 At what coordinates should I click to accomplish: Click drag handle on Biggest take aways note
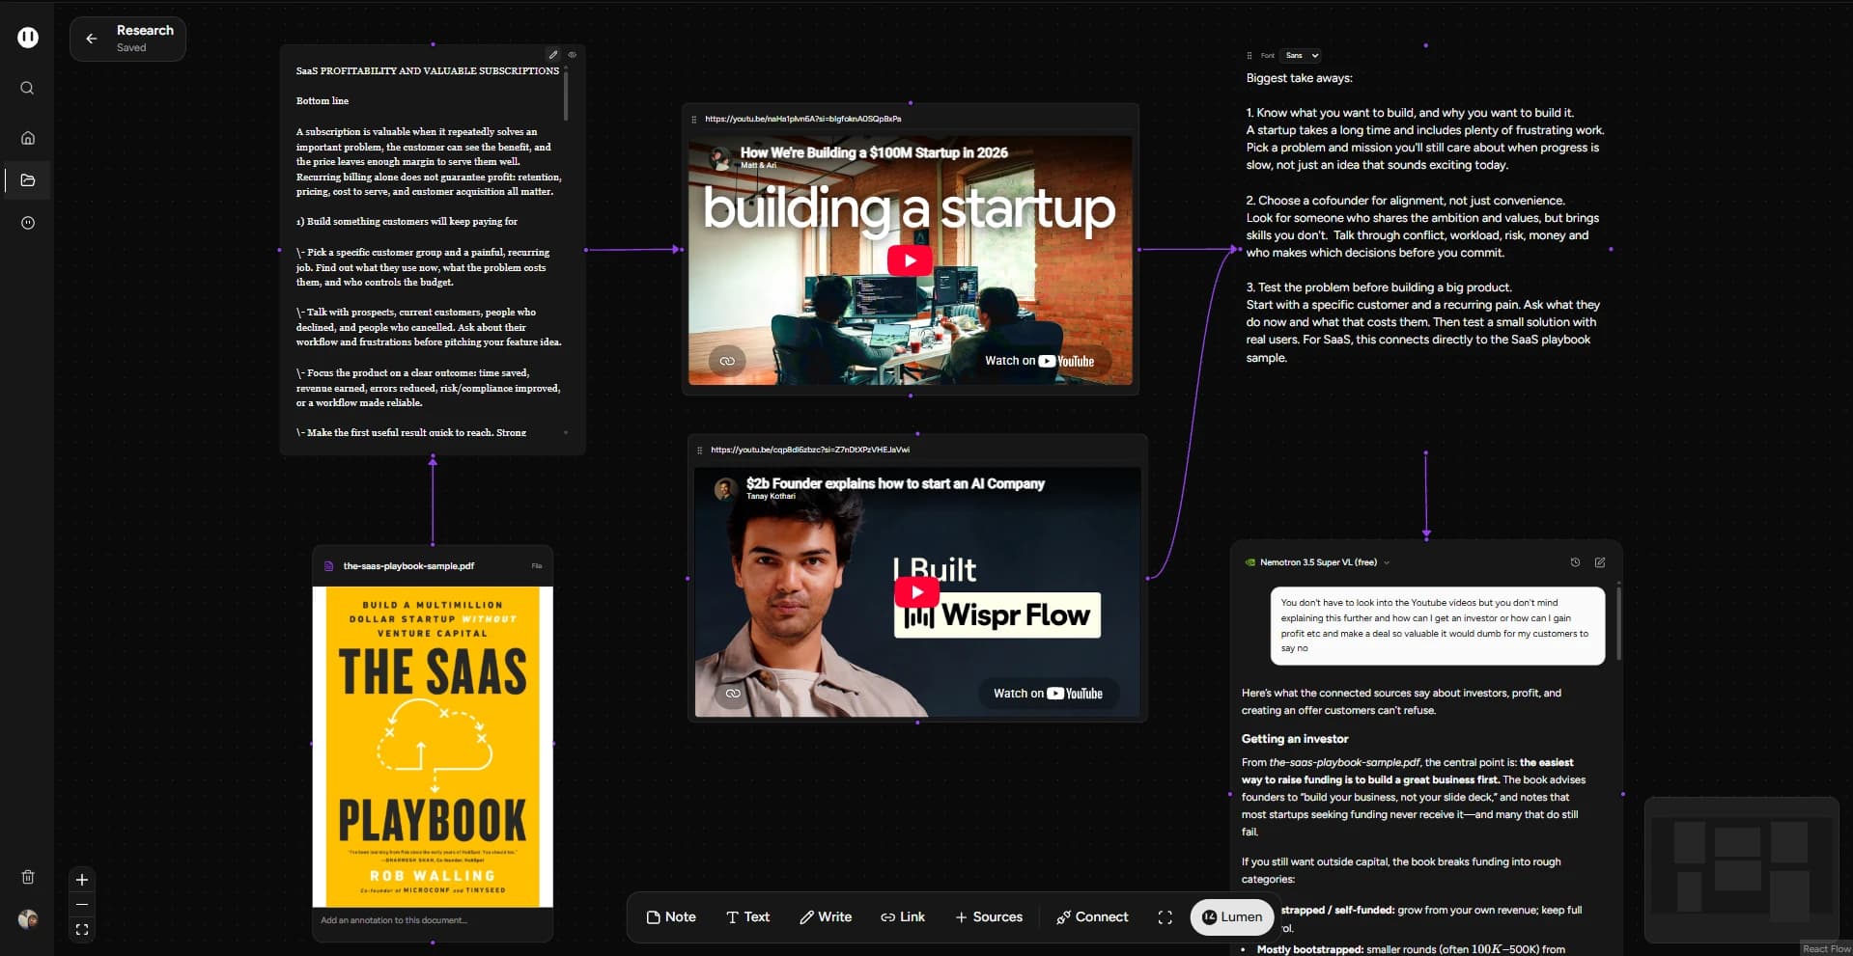[1249, 56]
